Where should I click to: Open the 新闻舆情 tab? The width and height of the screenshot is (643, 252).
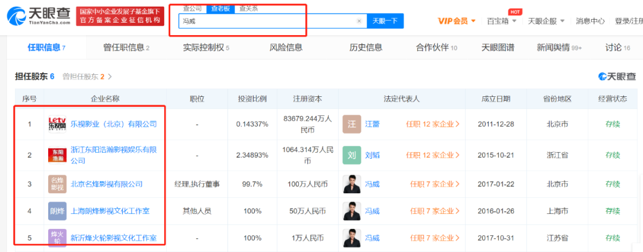pyautogui.click(x=559, y=48)
